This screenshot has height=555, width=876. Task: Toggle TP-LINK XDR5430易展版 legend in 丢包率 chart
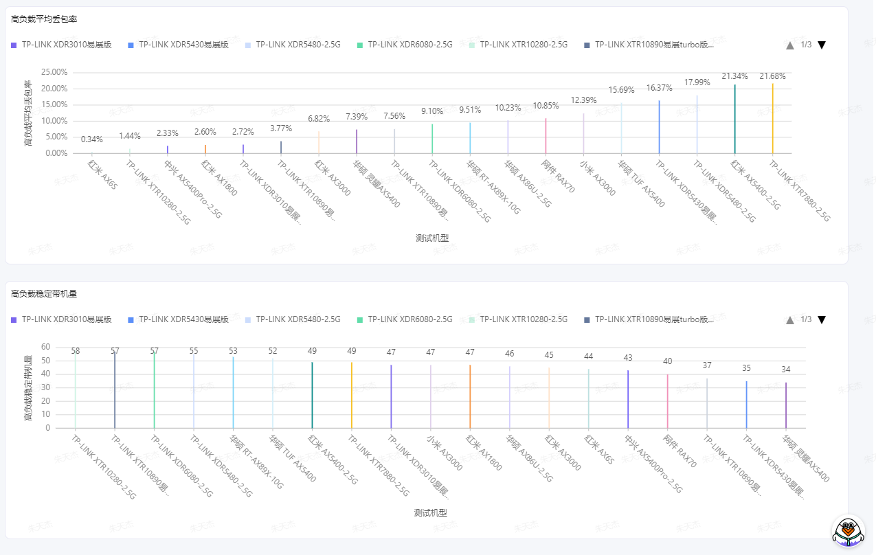click(x=178, y=45)
